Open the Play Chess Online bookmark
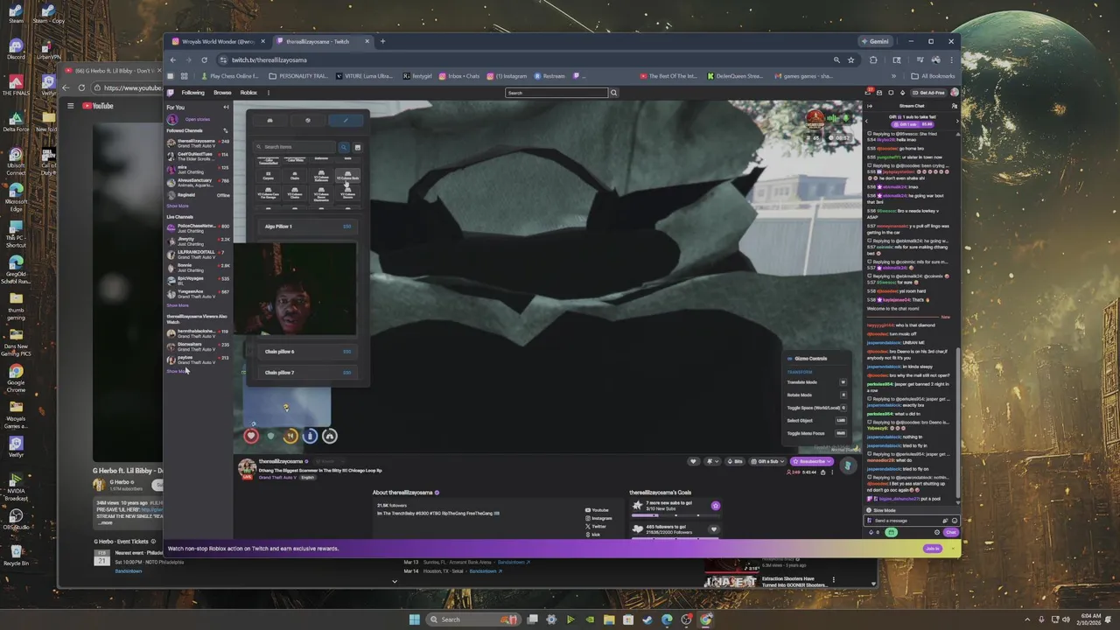1120x630 pixels. [x=229, y=76]
